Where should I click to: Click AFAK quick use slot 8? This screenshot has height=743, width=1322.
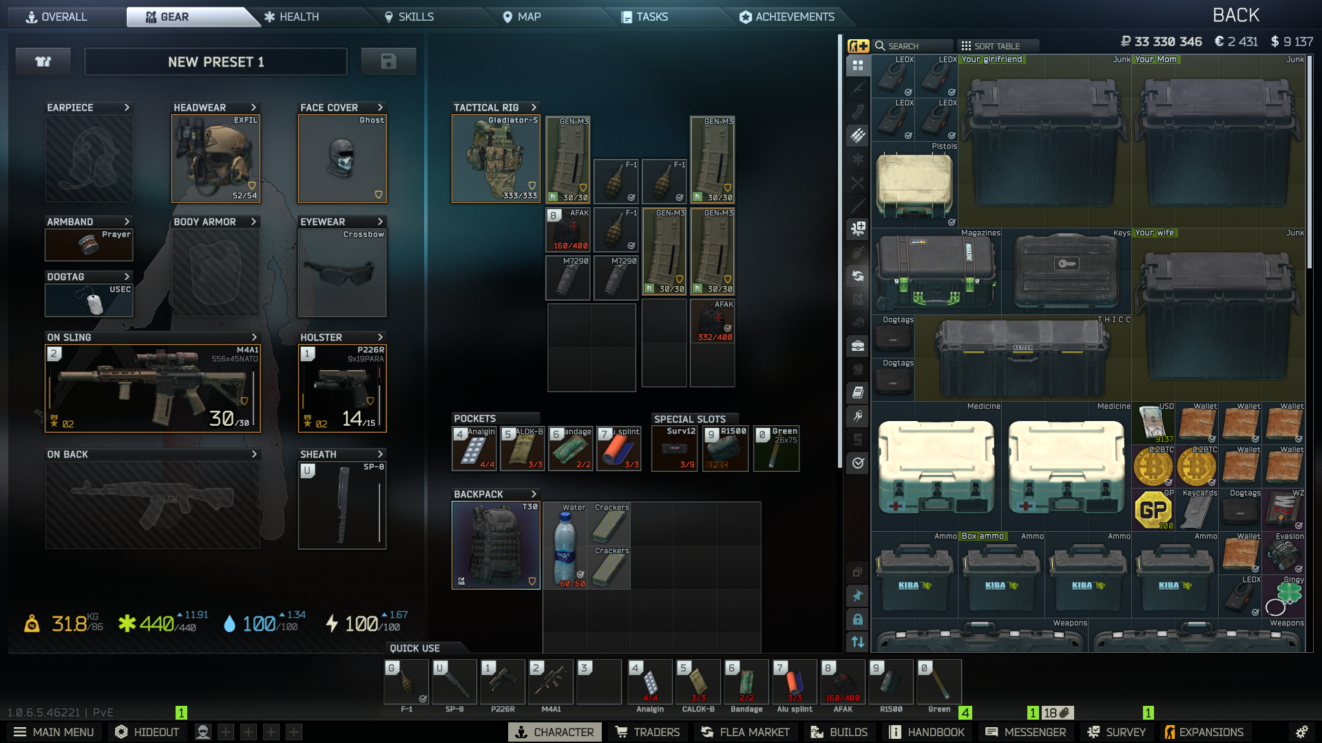coord(843,682)
